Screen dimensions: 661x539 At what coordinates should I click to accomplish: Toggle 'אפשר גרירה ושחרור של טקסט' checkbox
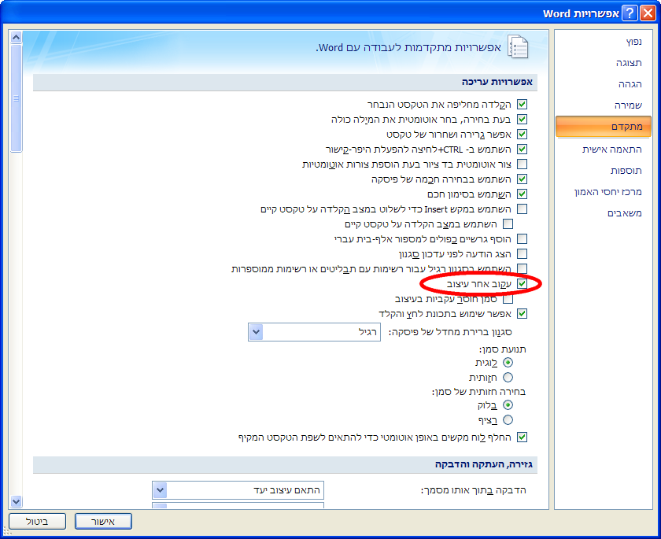[x=522, y=134]
